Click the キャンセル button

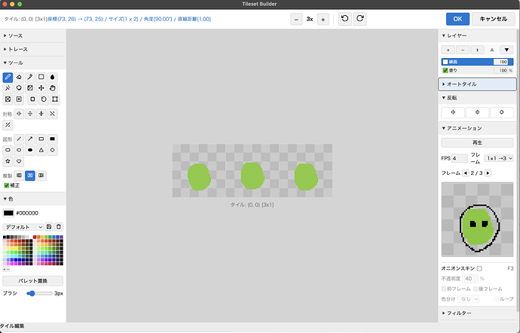point(494,19)
